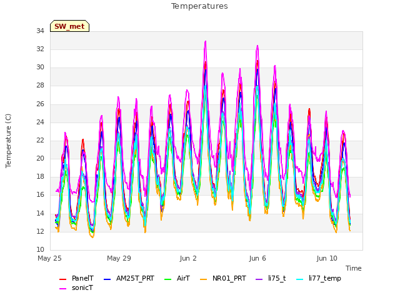Click the red PanelT legend color marker
Image resolution: width=400 pixels, height=300 pixels.
[x=62, y=279]
